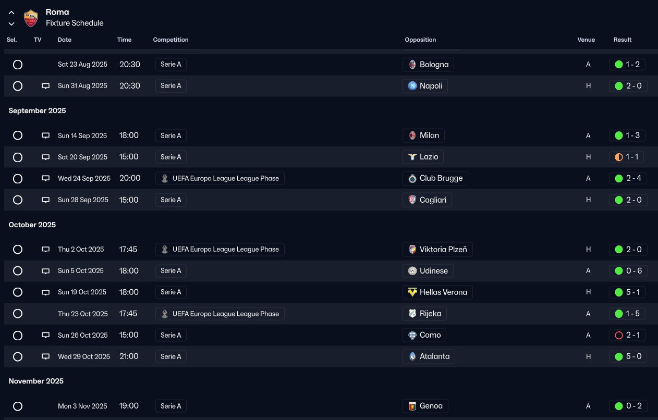Go to previous team with up chevron
658x420 pixels.
click(x=11, y=13)
